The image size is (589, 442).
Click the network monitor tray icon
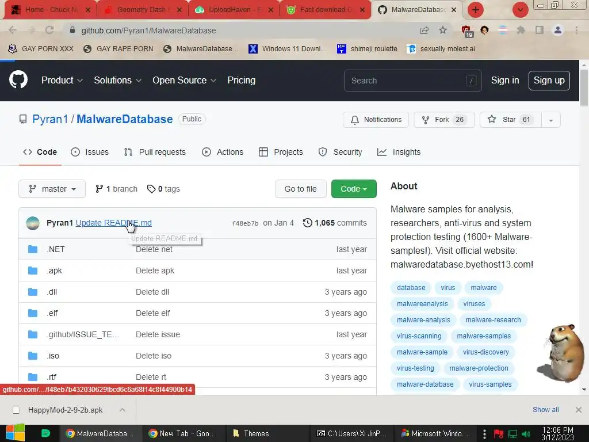click(512, 434)
